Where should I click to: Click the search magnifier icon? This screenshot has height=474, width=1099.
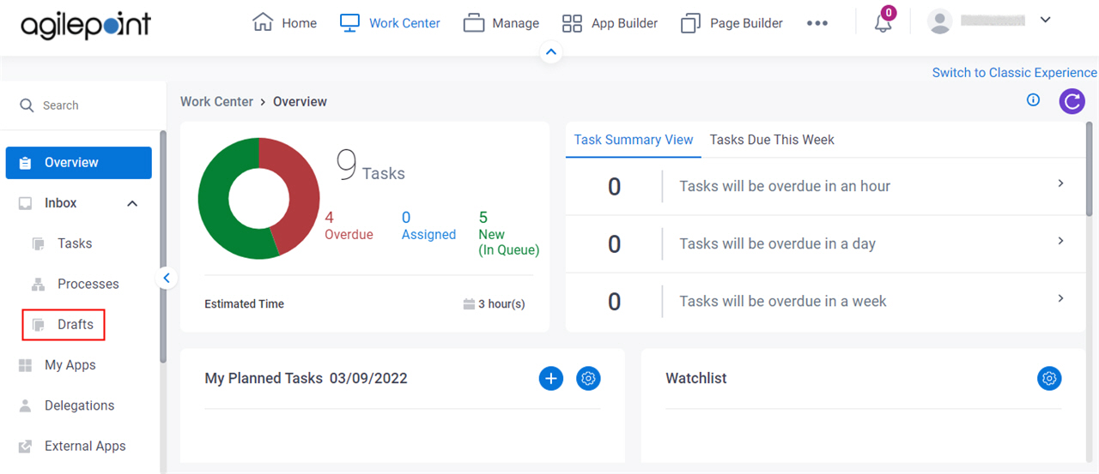pos(27,105)
